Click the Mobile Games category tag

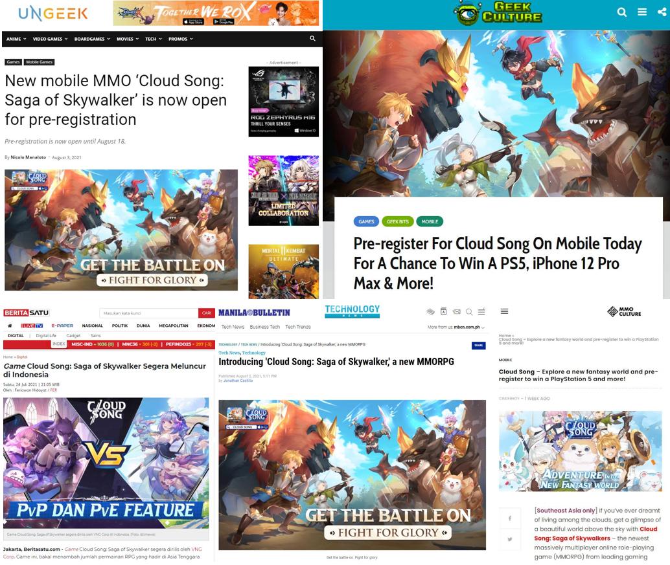(39, 62)
